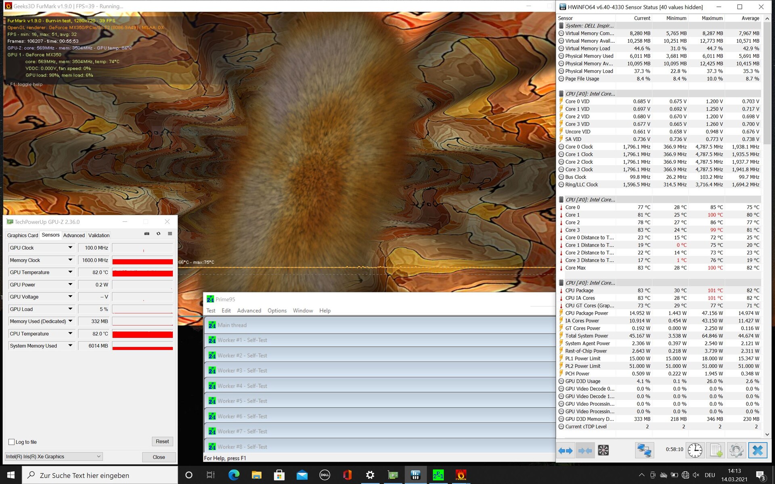Expand the GPU Temperature sensor dropdown

click(x=70, y=272)
